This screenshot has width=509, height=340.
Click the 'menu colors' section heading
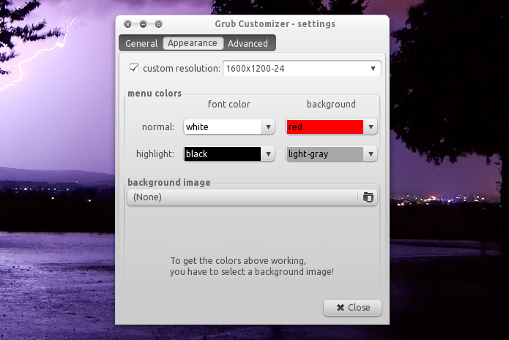[155, 94]
